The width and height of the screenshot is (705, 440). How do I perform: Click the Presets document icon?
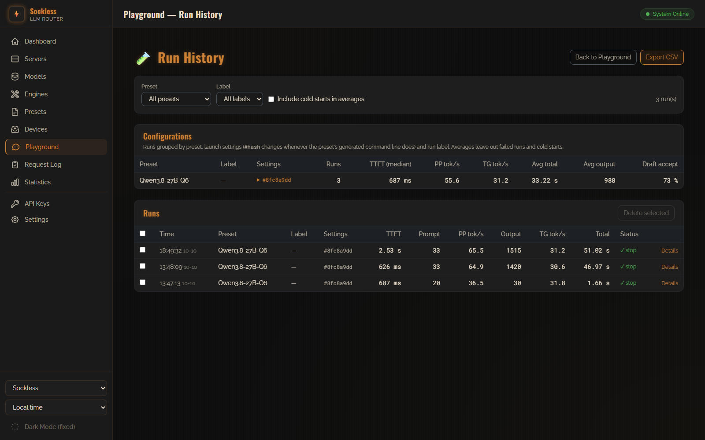click(x=15, y=112)
